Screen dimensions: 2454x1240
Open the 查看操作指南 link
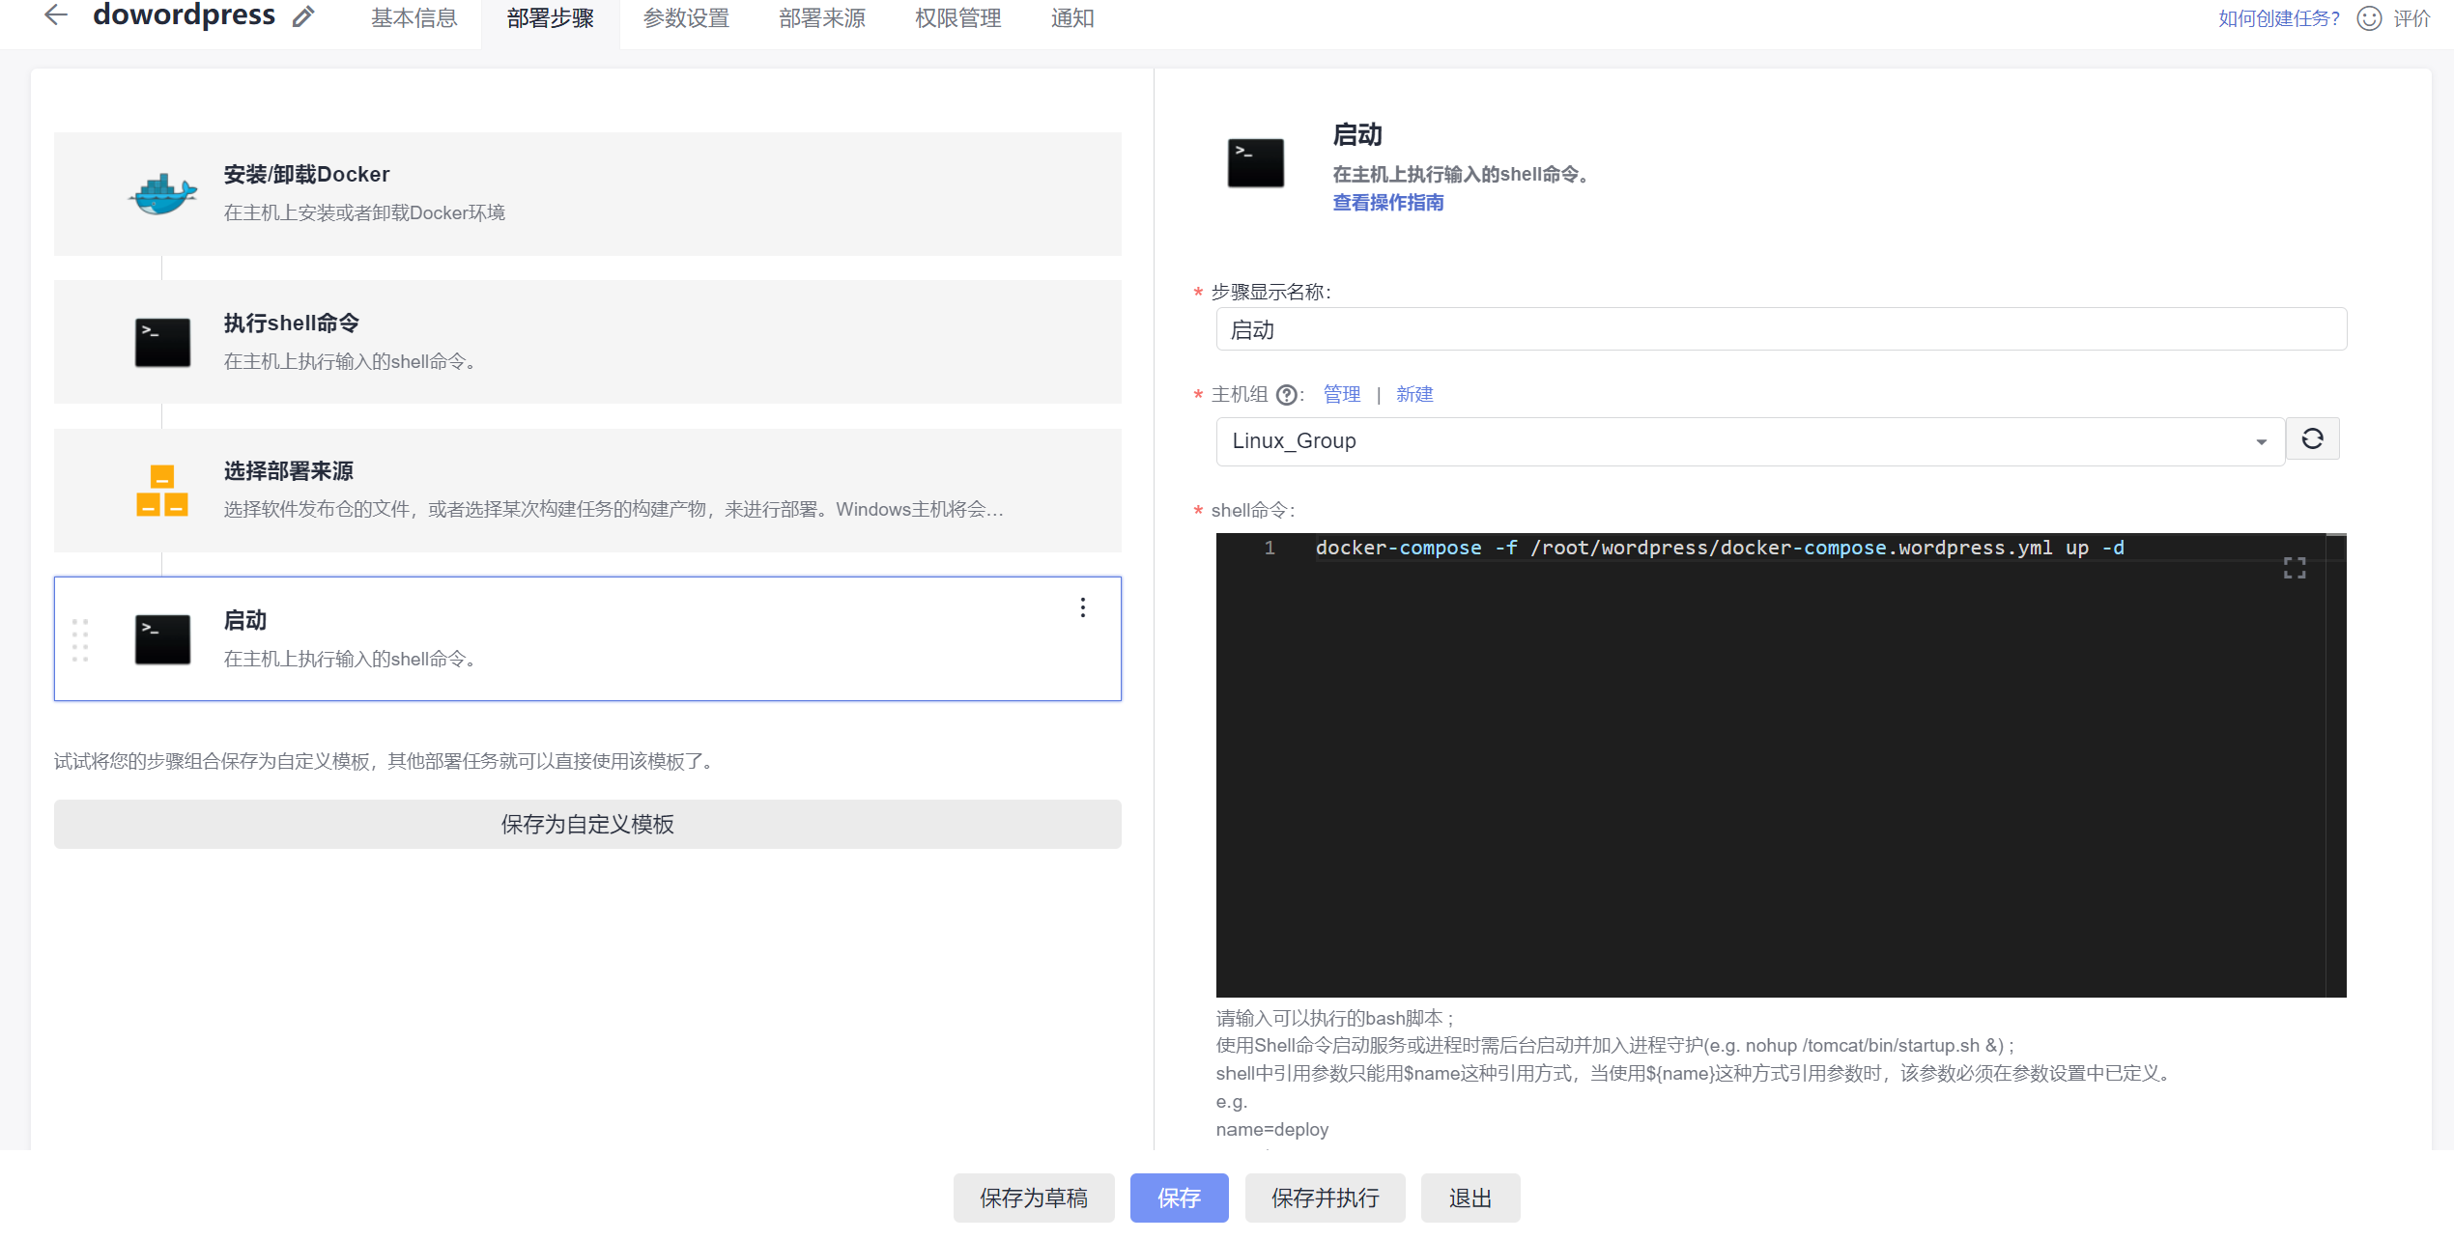coord(1387,203)
